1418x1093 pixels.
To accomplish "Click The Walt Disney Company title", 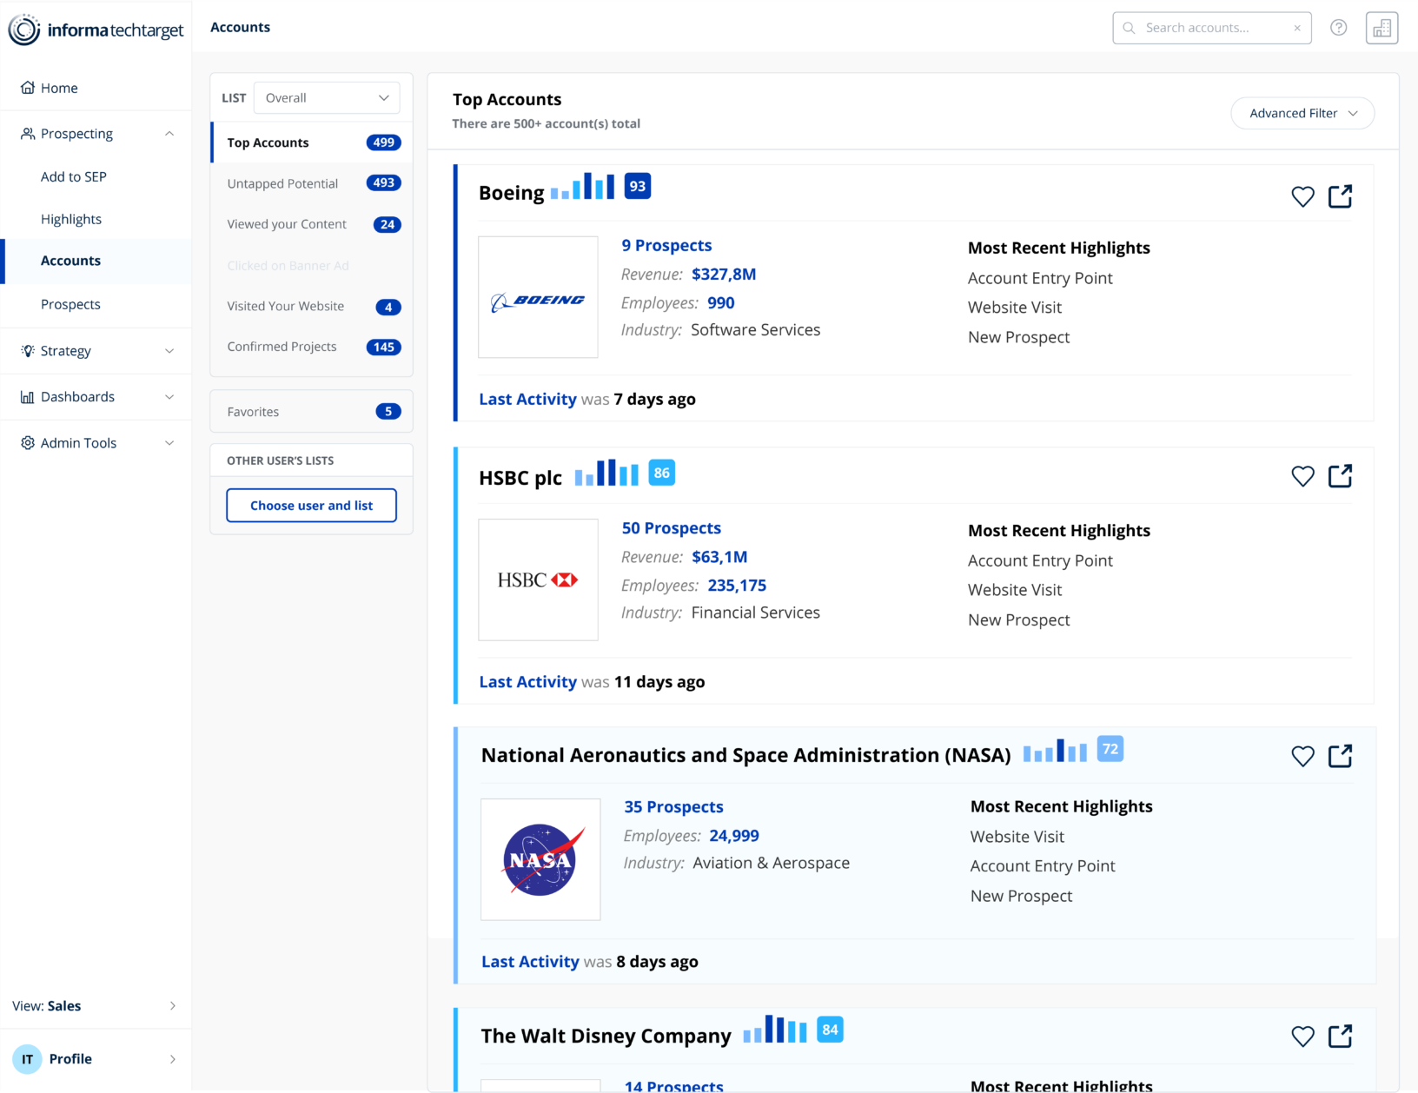I will 606,1036.
